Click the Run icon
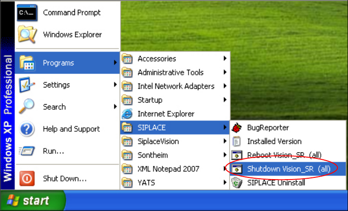Viewport: 348px width, 211px height. (x=27, y=151)
